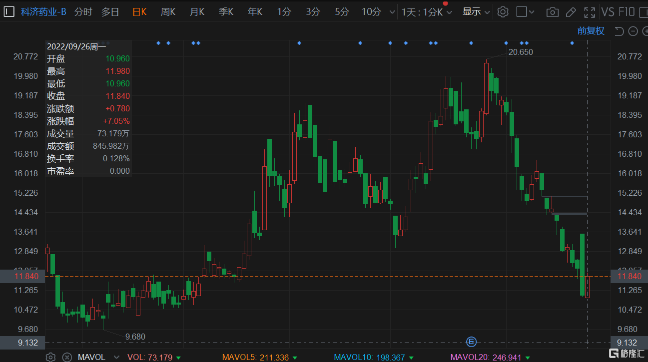Click the 前复权 adjustment link

(591, 31)
